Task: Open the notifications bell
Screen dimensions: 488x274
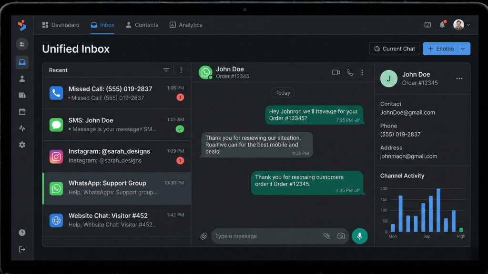Action: (442, 25)
